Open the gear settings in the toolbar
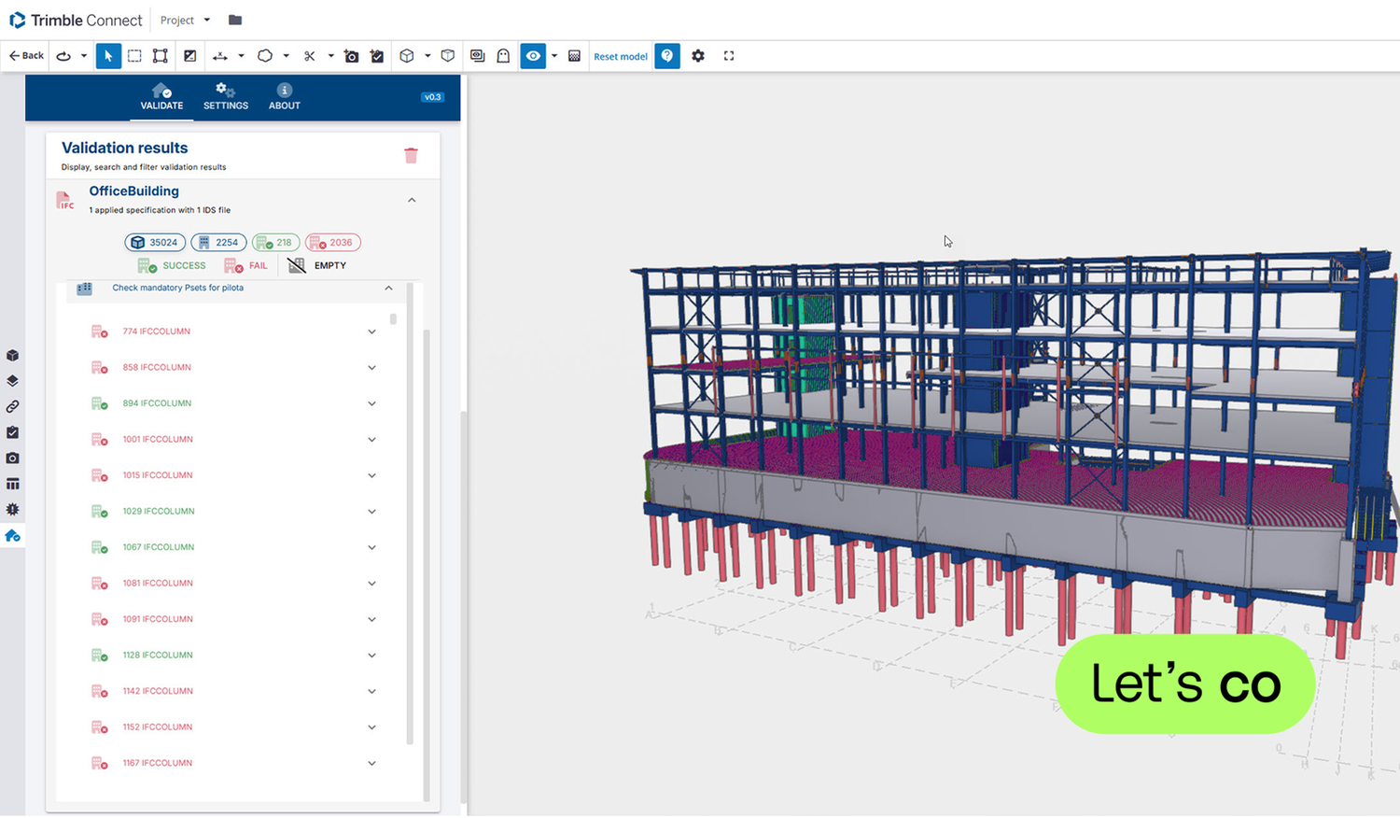The height and width of the screenshot is (818, 1400). point(698,56)
